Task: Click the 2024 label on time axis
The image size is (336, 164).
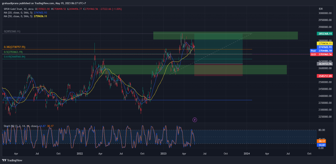Action: coord(247,154)
